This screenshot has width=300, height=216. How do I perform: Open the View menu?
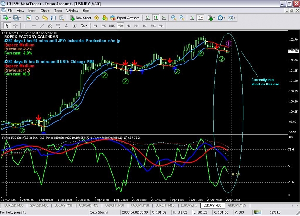tap(20, 11)
